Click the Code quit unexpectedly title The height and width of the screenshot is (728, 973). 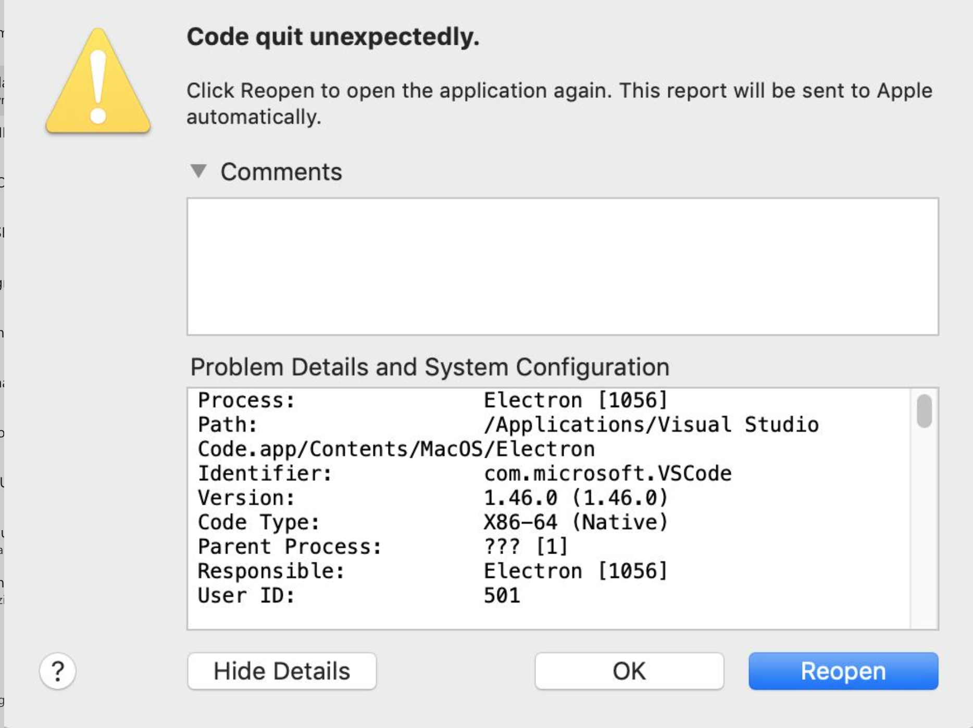332,37
